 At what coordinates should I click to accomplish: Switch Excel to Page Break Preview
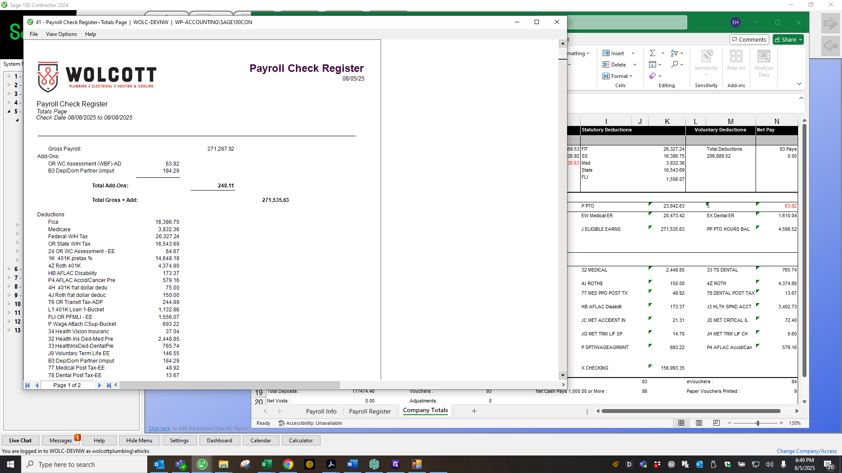717,423
